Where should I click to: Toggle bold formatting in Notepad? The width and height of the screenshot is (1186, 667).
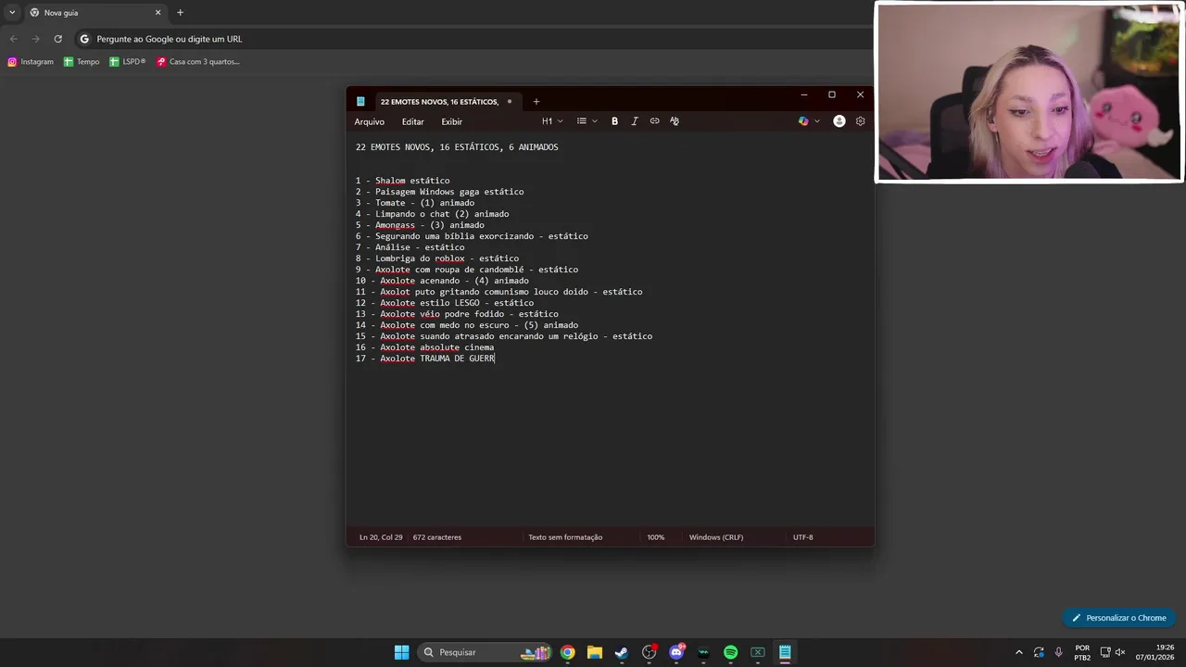(x=614, y=121)
